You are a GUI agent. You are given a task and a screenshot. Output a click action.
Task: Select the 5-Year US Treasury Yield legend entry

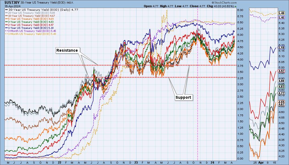coord(29,19)
